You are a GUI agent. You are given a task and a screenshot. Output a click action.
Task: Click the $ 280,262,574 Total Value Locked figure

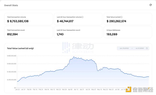116,21
